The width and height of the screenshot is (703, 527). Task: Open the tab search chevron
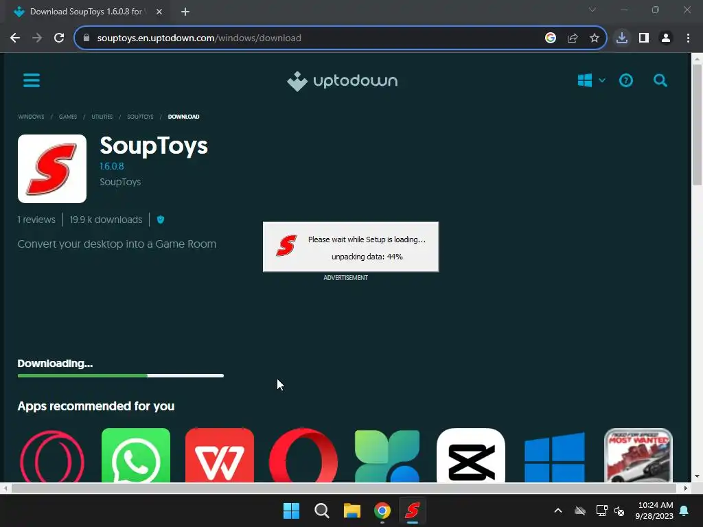coord(592,10)
